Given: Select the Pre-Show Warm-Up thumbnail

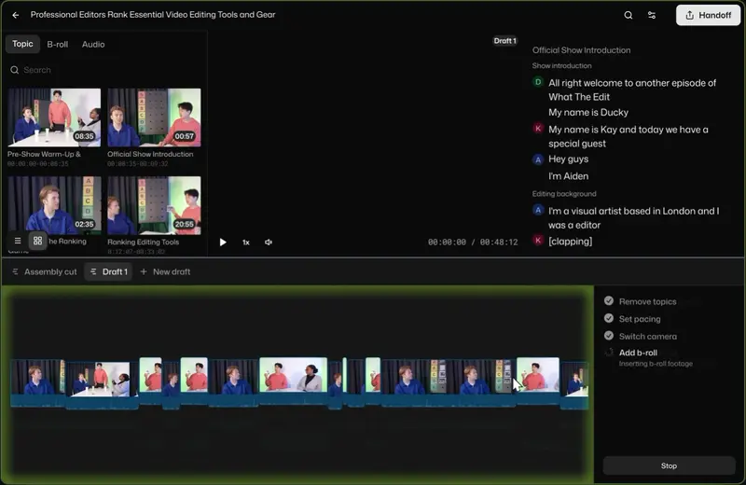Looking at the screenshot, I should point(54,118).
